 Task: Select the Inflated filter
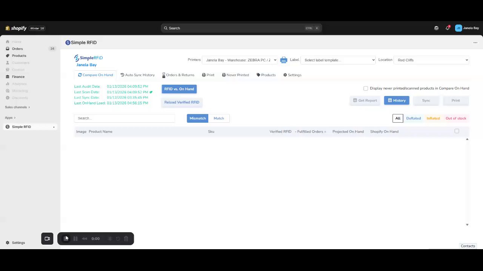pyautogui.click(x=433, y=118)
